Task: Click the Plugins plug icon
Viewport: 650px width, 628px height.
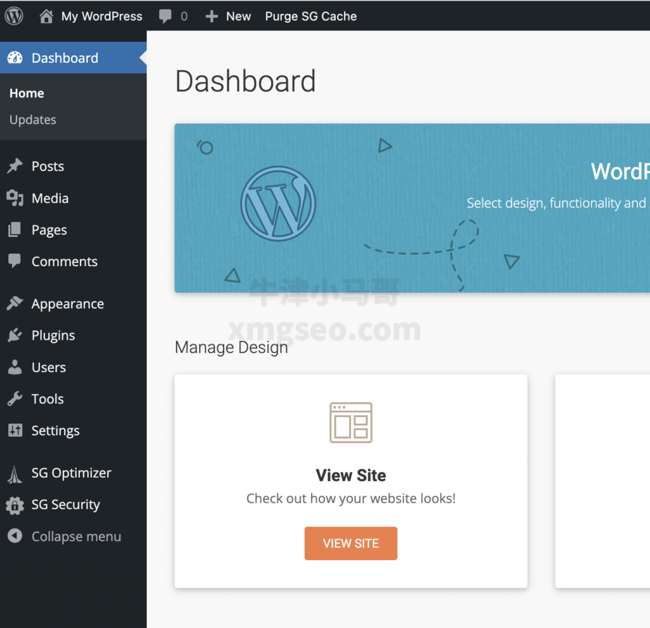Action: tap(15, 335)
